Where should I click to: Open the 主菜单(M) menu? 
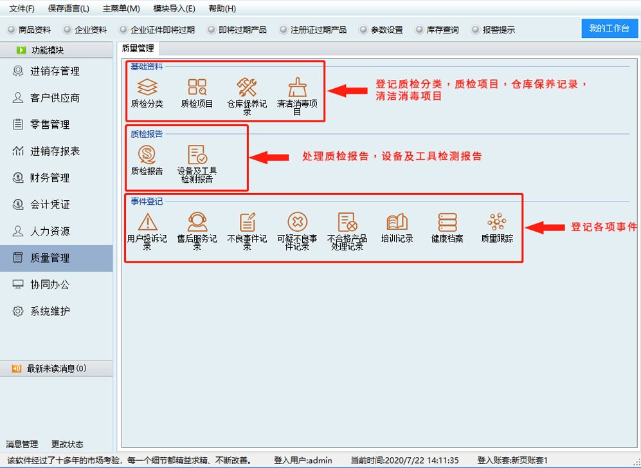[121, 8]
